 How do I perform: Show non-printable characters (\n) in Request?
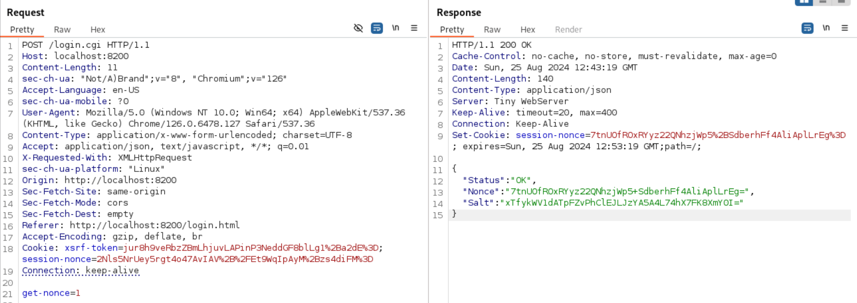(396, 28)
